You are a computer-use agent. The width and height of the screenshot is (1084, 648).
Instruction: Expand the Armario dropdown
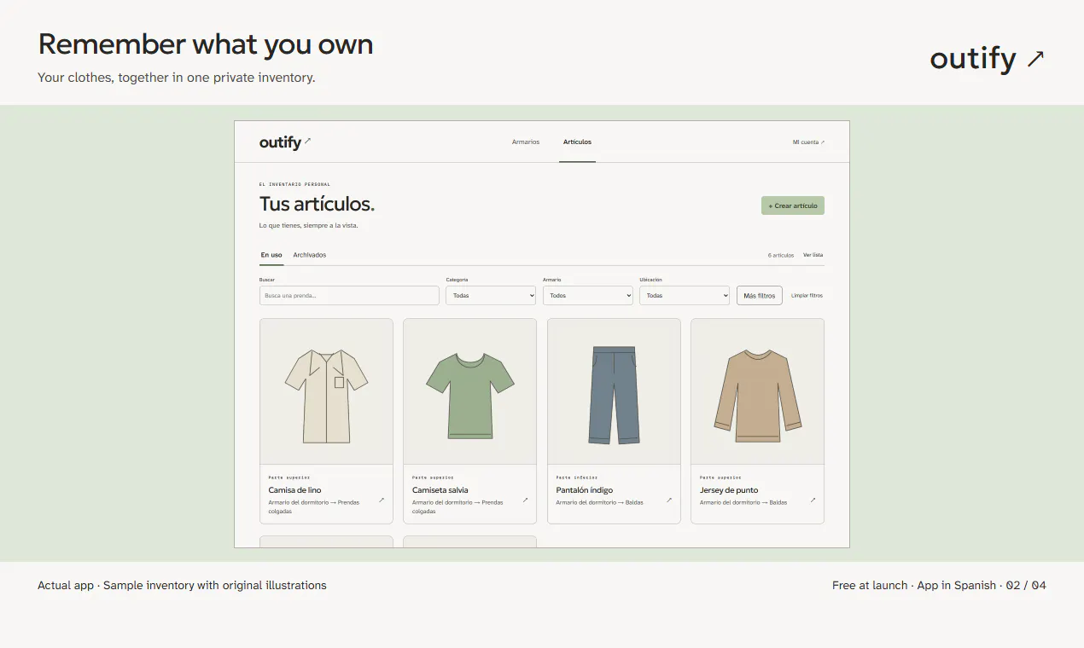587,295
